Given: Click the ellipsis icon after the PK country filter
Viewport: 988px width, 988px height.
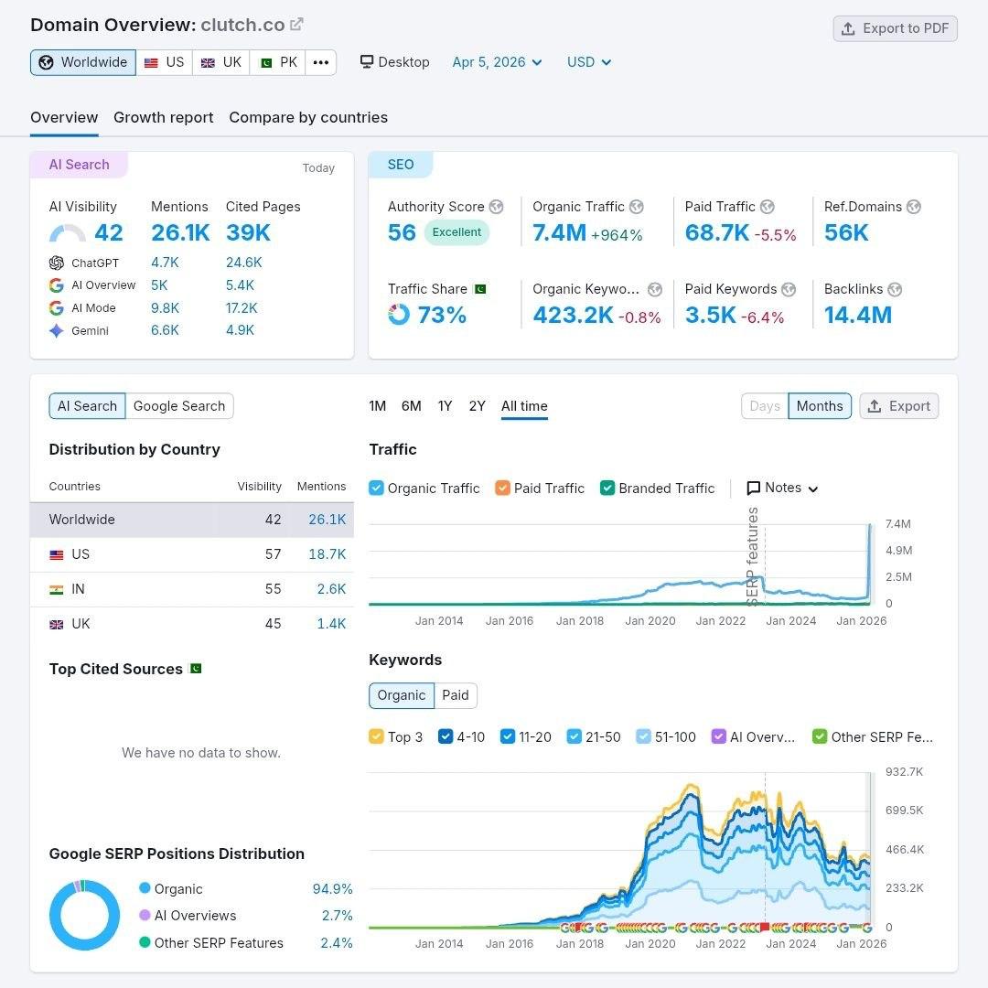Looking at the screenshot, I should click(x=322, y=61).
